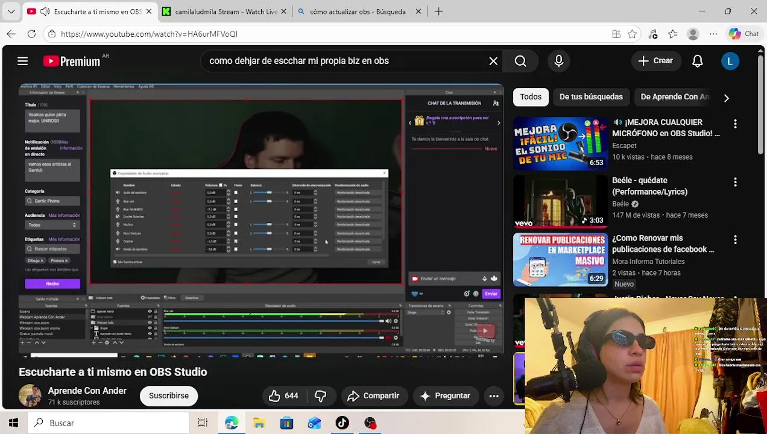Open a new browser tab
Viewport: 767px width, 434px height.
438,11
